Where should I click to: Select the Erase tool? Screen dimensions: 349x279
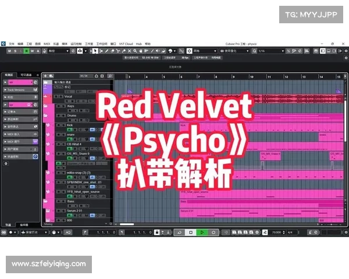[x=112, y=51]
